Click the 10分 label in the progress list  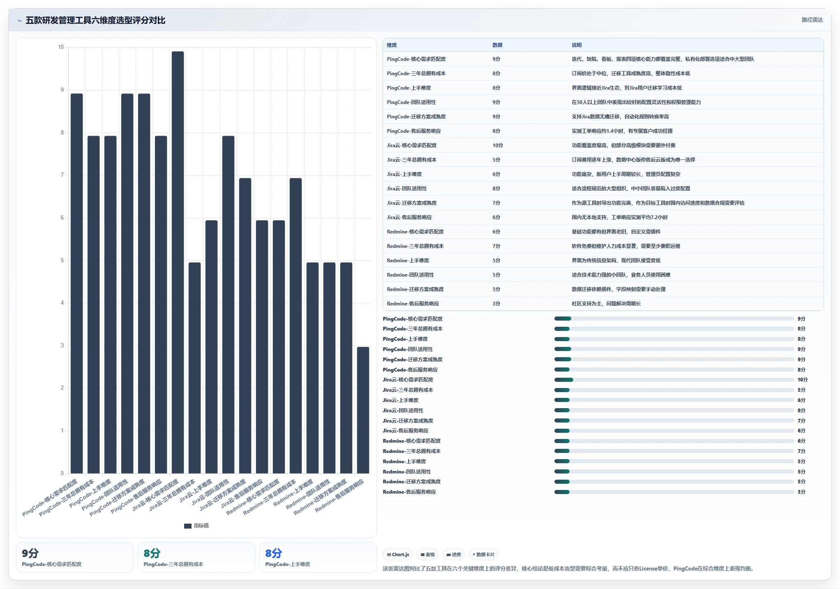803,380
